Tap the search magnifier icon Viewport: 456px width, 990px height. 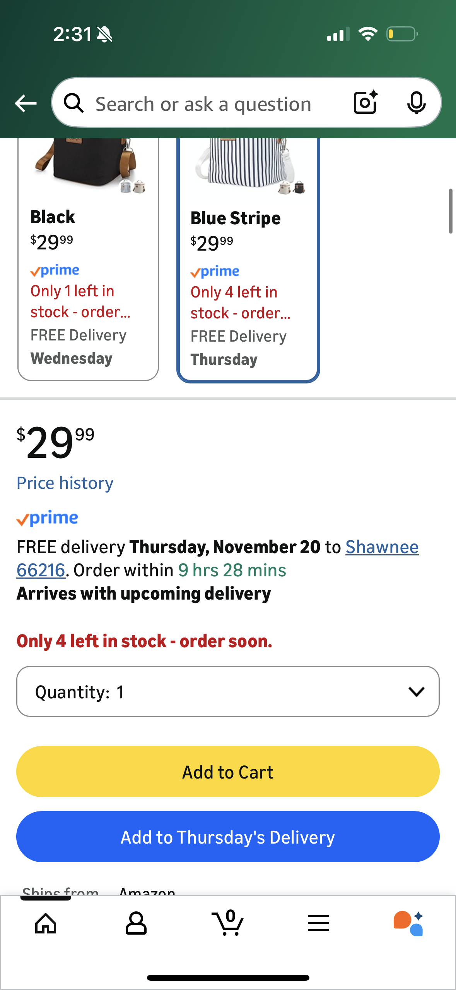73,103
